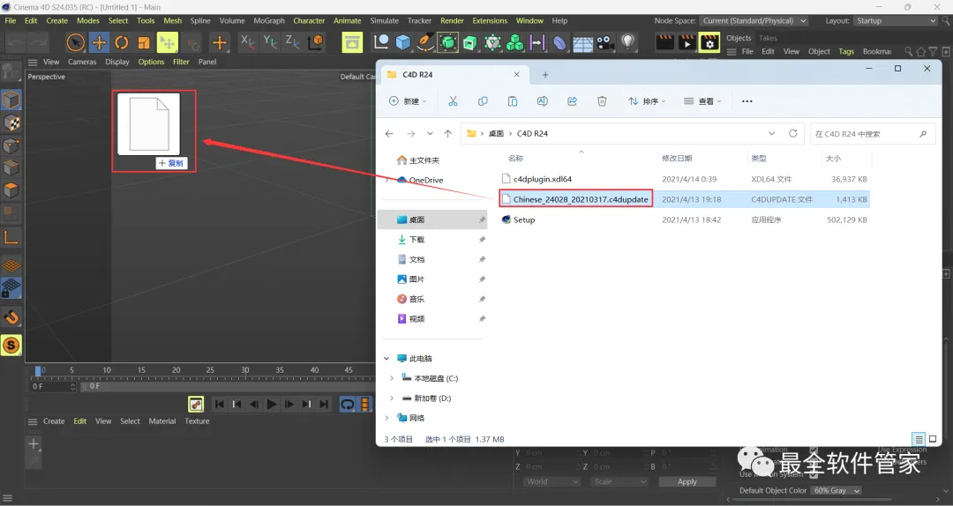Refresh the C4D R24 folder
953x506 pixels.
(x=792, y=134)
